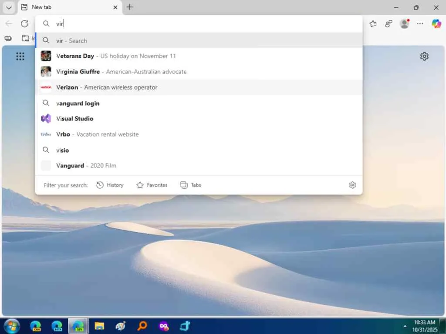Open Edge Beta from the taskbar
The image size is (446, 334).
tap(57, 326)
